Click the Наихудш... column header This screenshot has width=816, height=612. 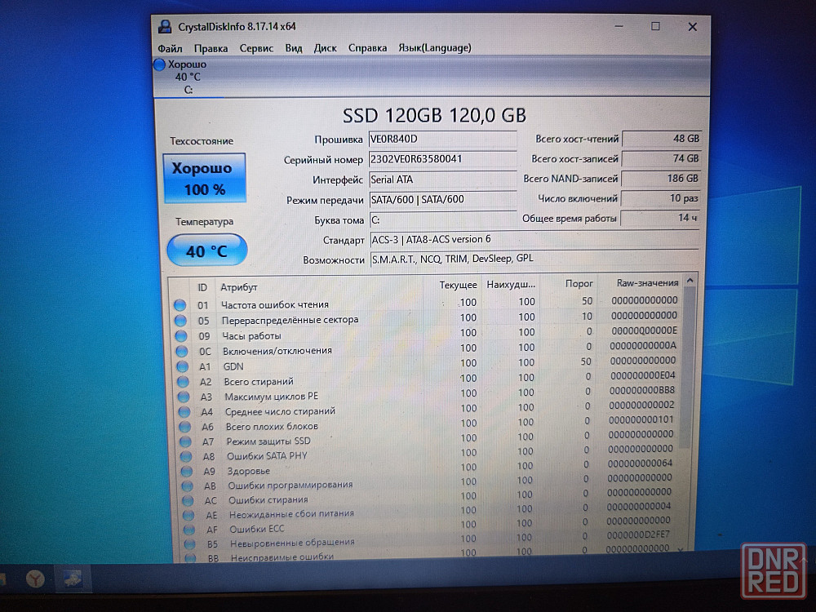coord(511,285)
